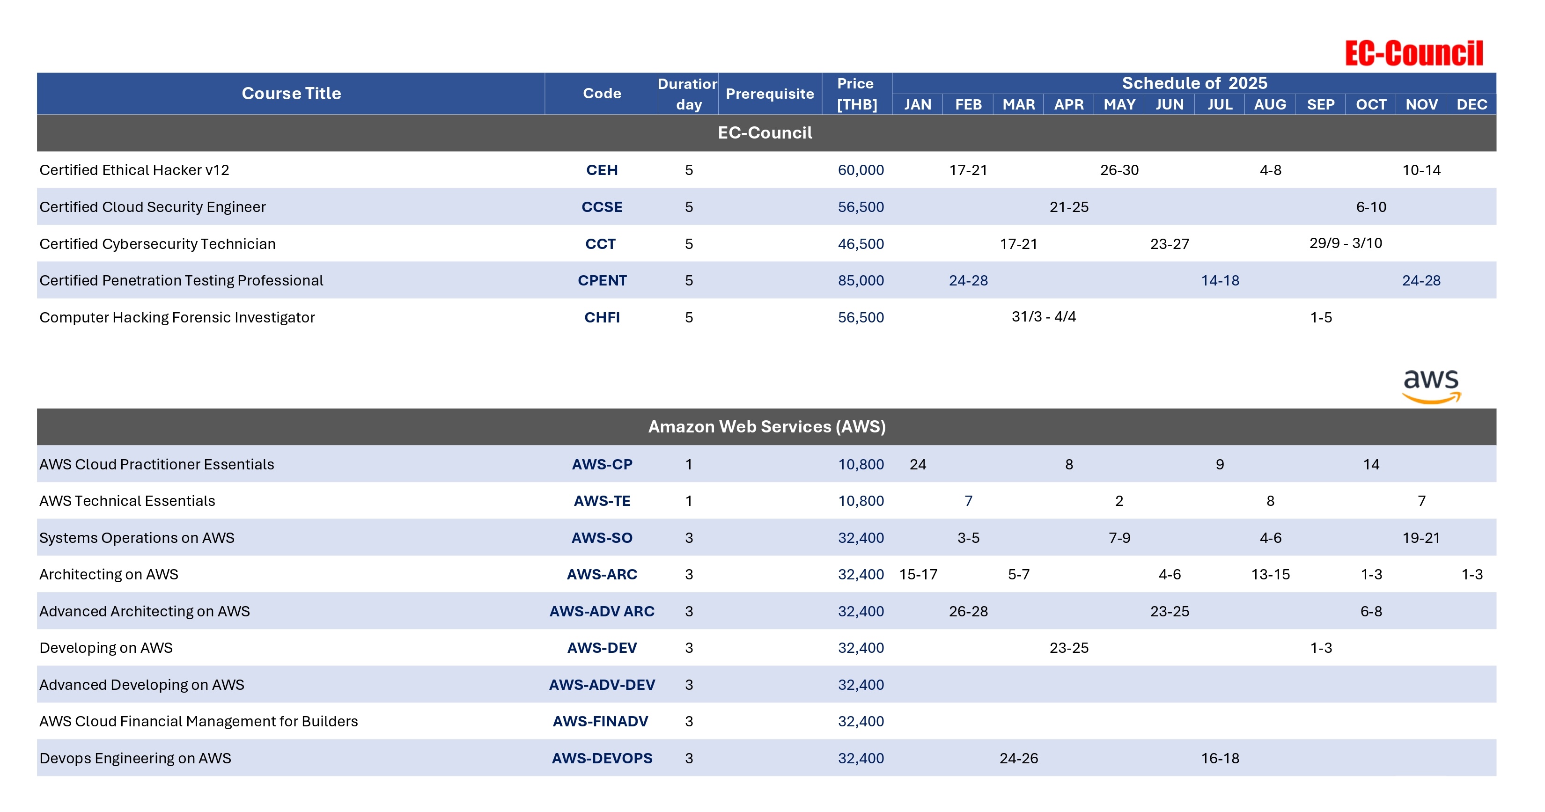Viewport: 1545px width, 812px height.
Task: Select Advanced Architecting on AWS title
Action: 145,611
